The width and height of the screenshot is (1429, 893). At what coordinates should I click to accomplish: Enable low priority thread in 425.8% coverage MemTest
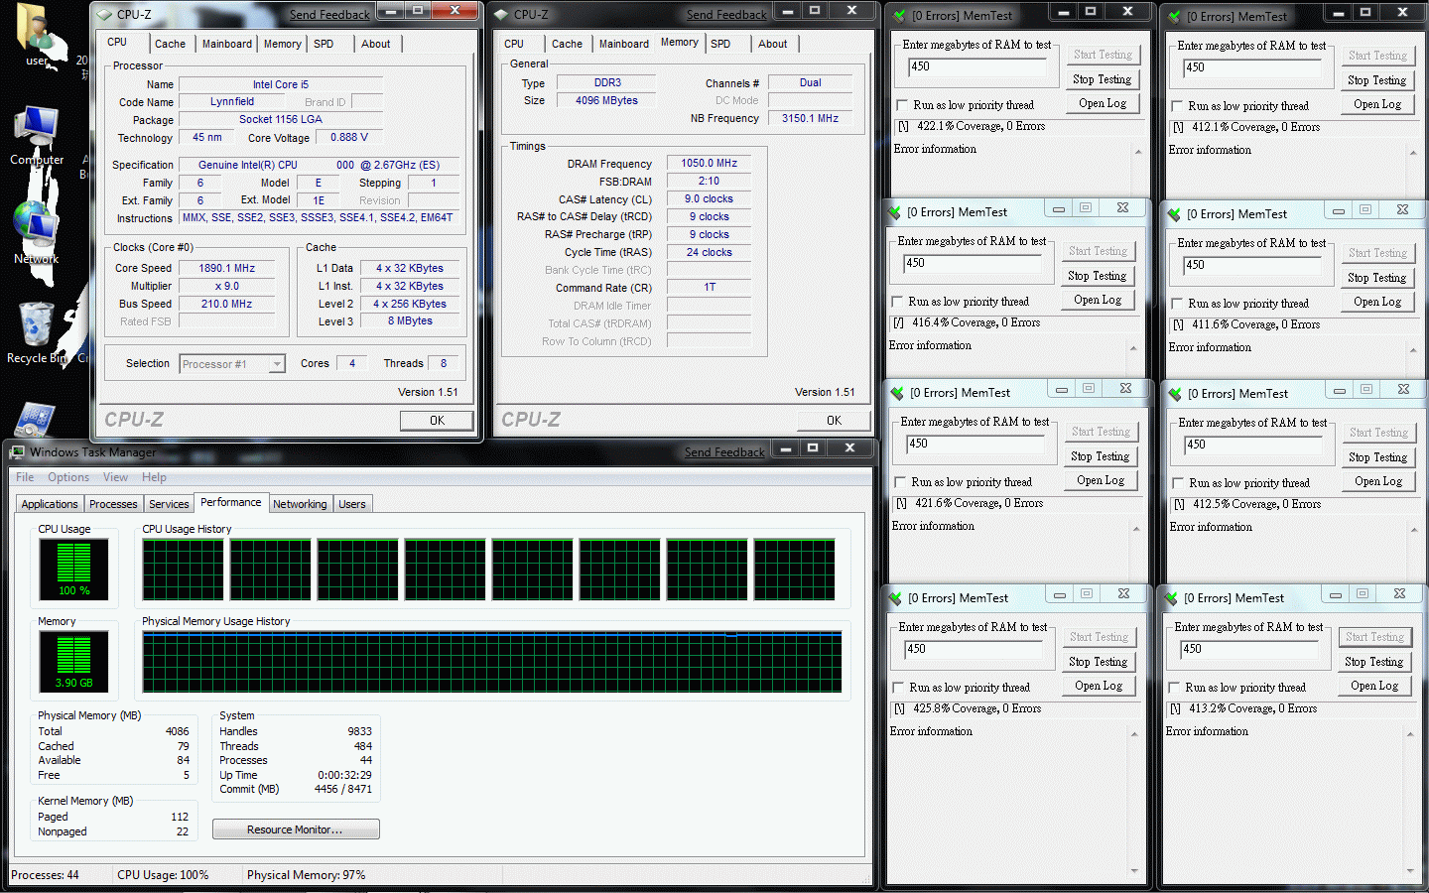(x=898, y=688)
